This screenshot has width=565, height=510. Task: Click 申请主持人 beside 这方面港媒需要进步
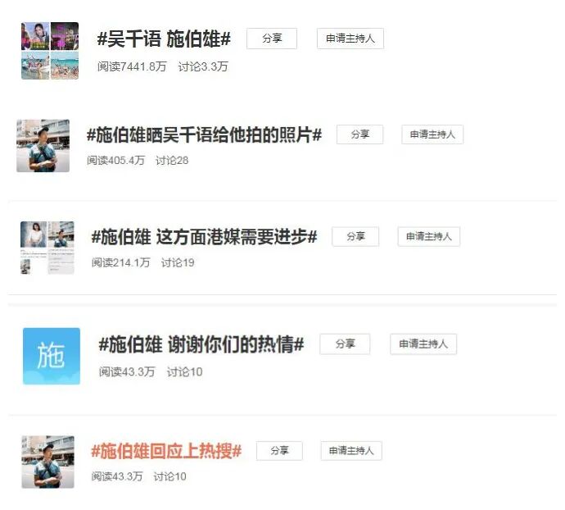coord(429,236)
